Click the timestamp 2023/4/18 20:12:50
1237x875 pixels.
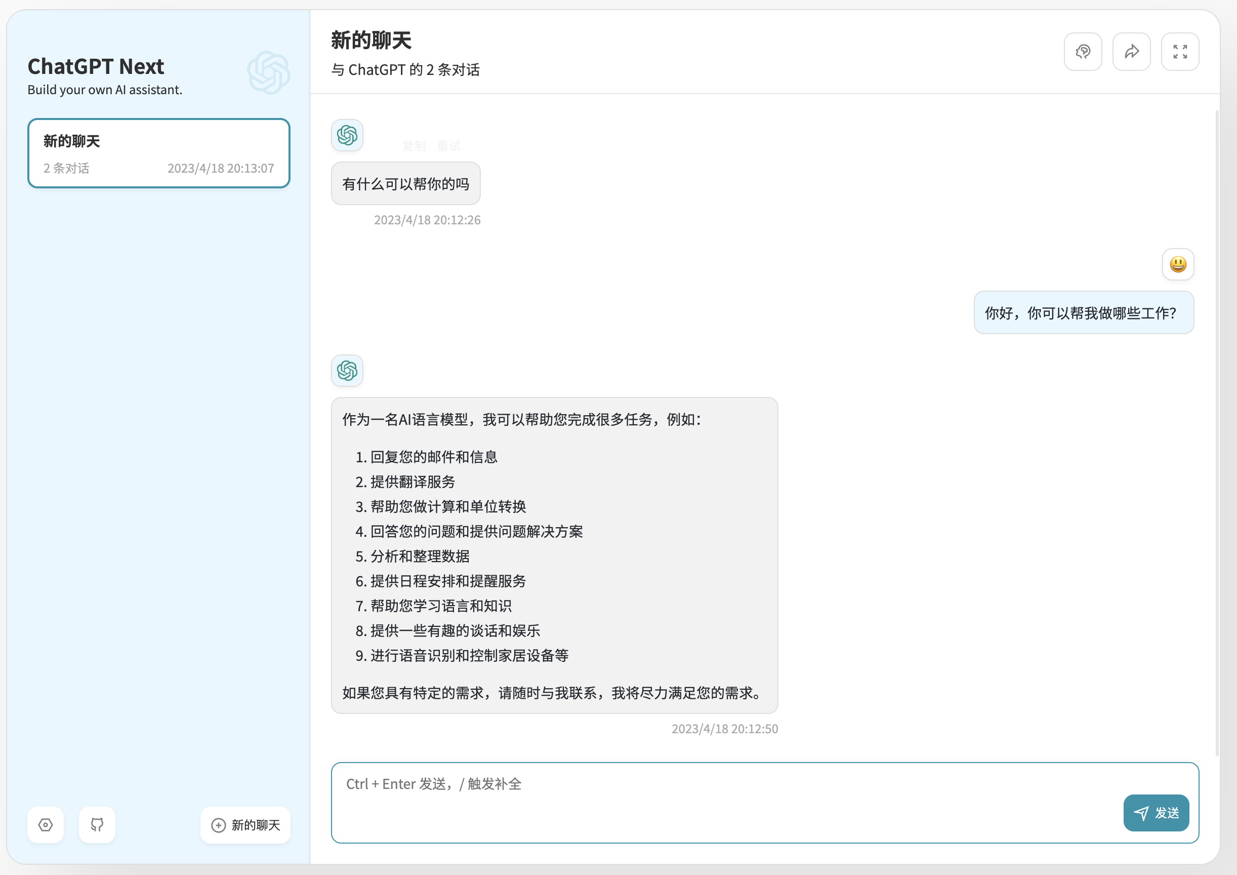[x=725, y=729]
